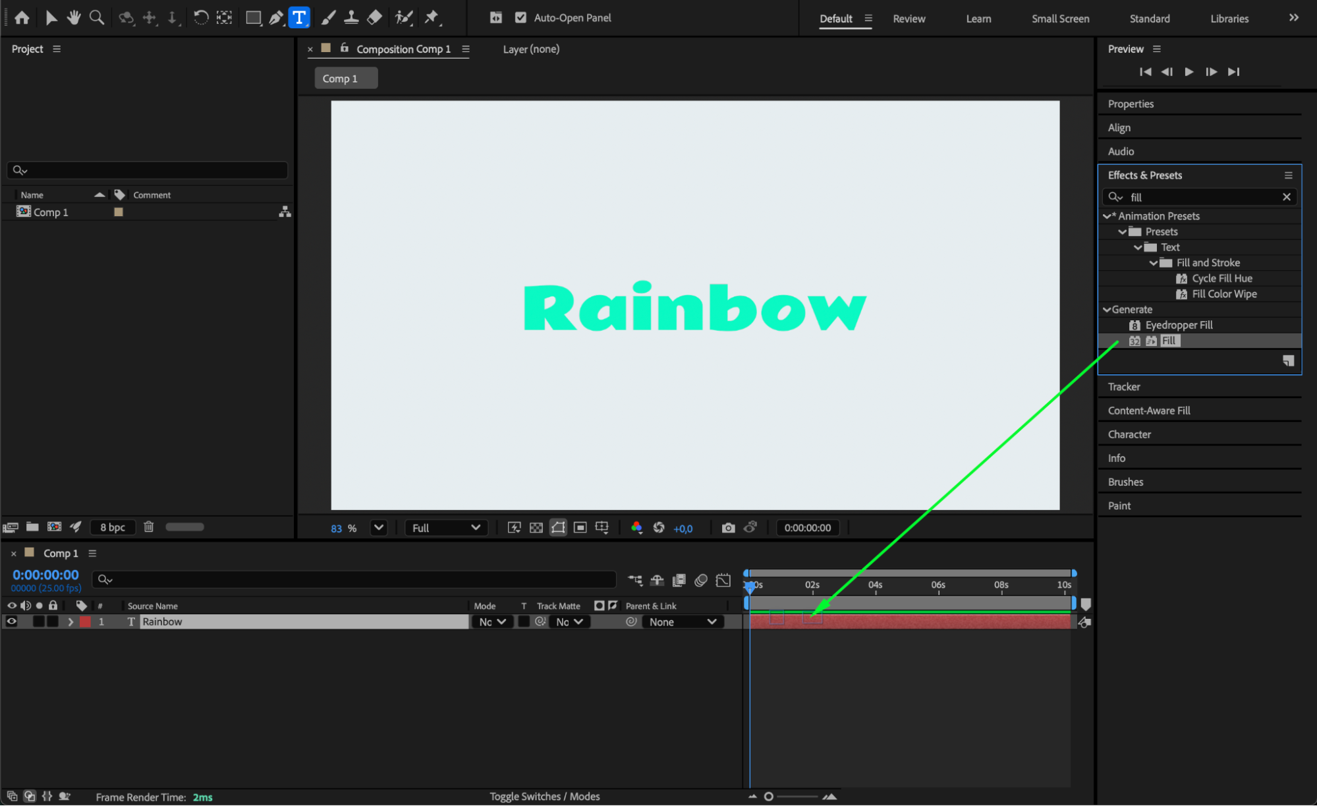Select the Eraser tool

[374, 18]
